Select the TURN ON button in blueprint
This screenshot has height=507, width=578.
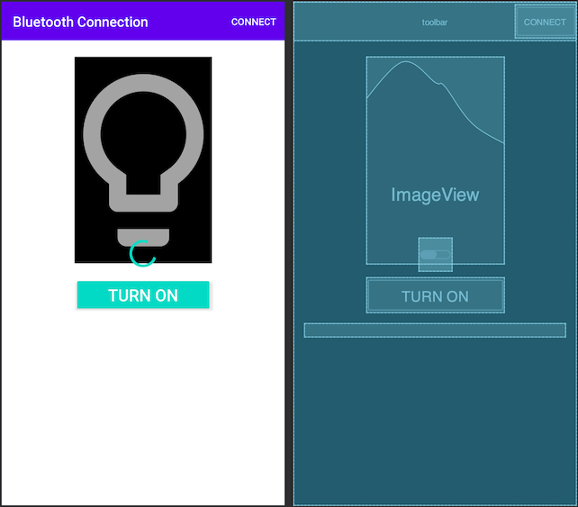436,295
